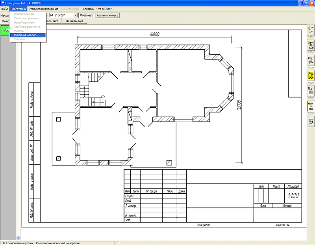This screenshot has height=245, width=315.
Task: Open the Что сейчас? menu
Action: (104, 9)
